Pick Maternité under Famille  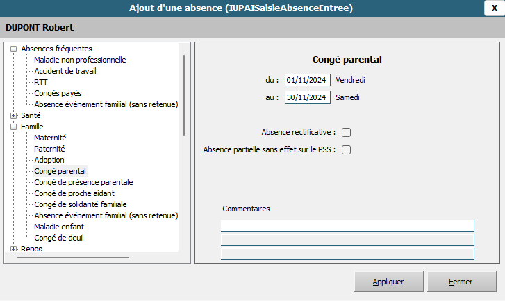pos(50,138)
